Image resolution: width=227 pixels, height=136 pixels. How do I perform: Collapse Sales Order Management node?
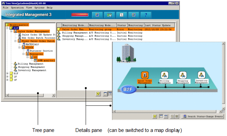click(x=11, y=31)
